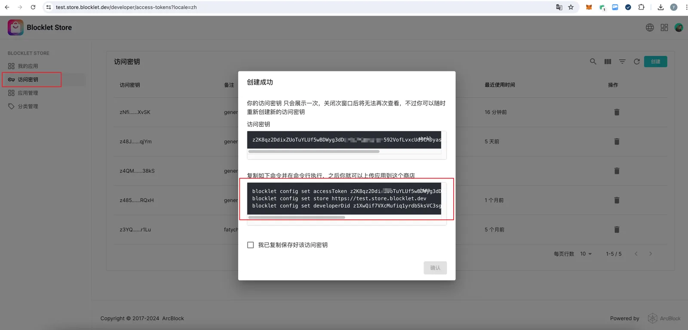The width and height of the screenshot is (688, 330).
Task: Open the rows per page dropdown
Action: coord(586,254)
